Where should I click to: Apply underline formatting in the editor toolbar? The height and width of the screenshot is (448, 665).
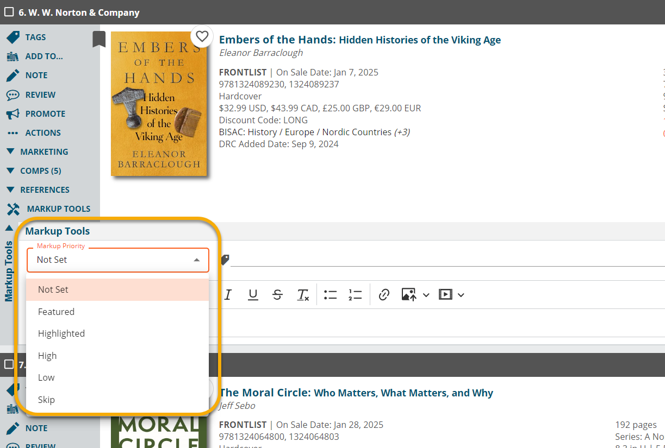[x=253, y=295]
